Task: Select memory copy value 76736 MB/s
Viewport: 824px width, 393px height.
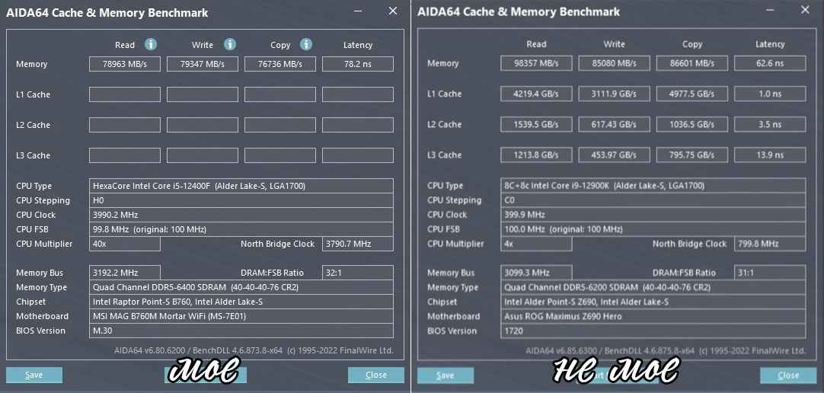Action: pyautogui.click(x=280, y=64)
